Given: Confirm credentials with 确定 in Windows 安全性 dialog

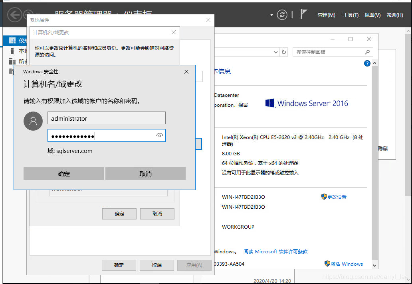Looking at the screenshot, I should [x=63, y=174].
